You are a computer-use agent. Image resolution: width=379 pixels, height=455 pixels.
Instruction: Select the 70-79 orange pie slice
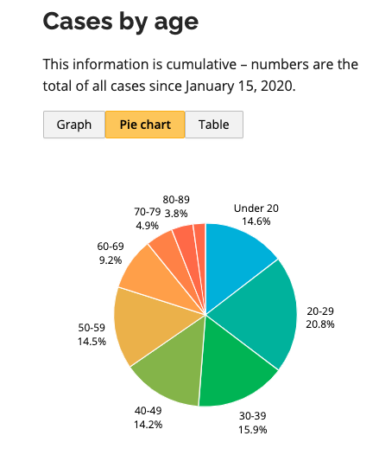pyautogui.click(x=171, y=255)
